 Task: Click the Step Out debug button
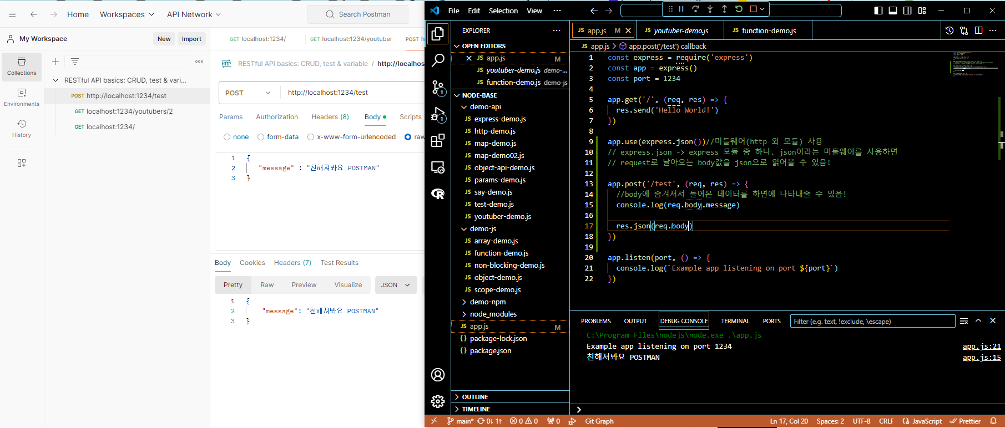pyautogui.click(x=724, y=9)
